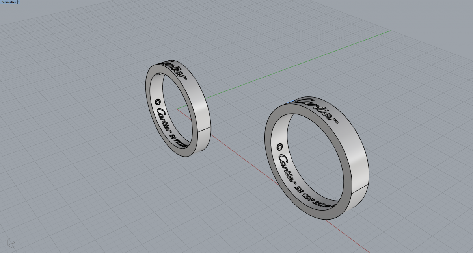Click copyright symbol inside smaller ring
This screenshot has width=473, height=253.
(x=158, y=101)
